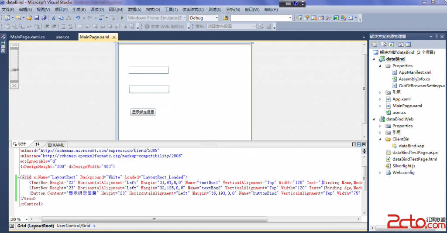This screenshot has width=447, height=233.
Task: Collapse the XAML pane button
Action: point(364,144)
